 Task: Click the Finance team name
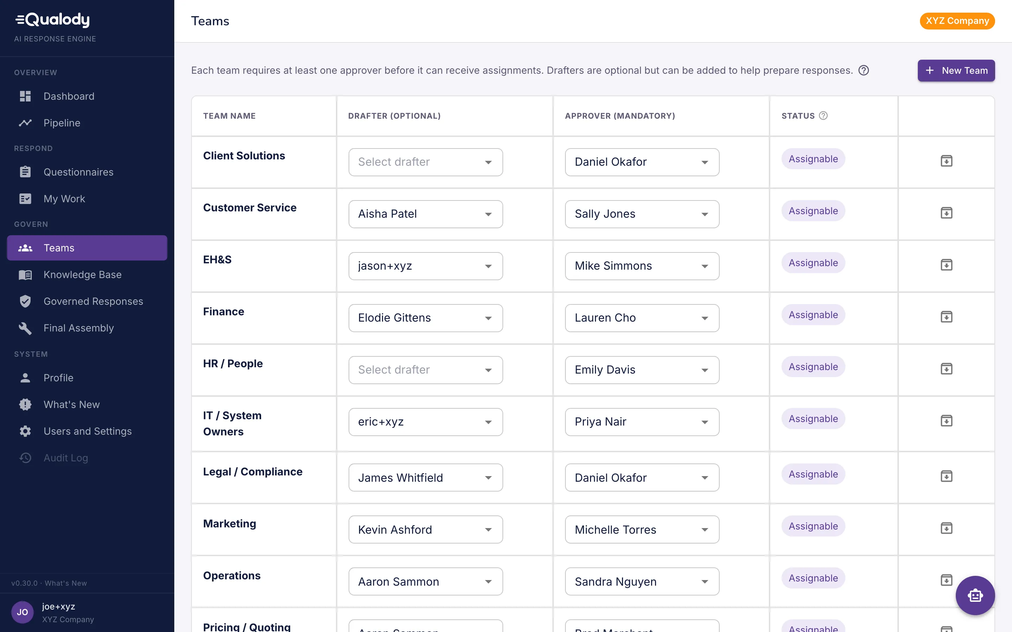click(223, 311)
